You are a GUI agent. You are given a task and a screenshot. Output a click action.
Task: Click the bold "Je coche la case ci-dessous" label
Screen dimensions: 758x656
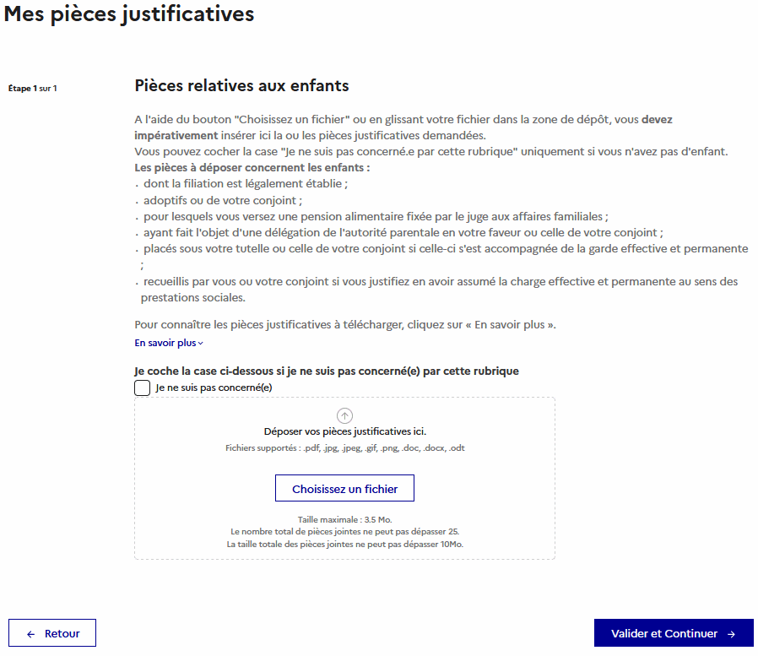click(x=326, y=371)
